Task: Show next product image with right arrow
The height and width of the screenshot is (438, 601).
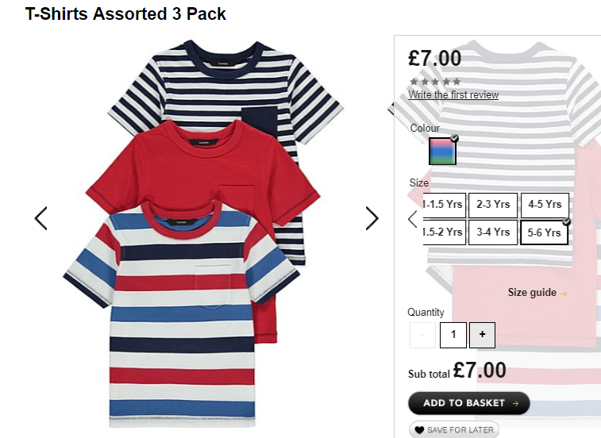Action: [x=372, y=218]
